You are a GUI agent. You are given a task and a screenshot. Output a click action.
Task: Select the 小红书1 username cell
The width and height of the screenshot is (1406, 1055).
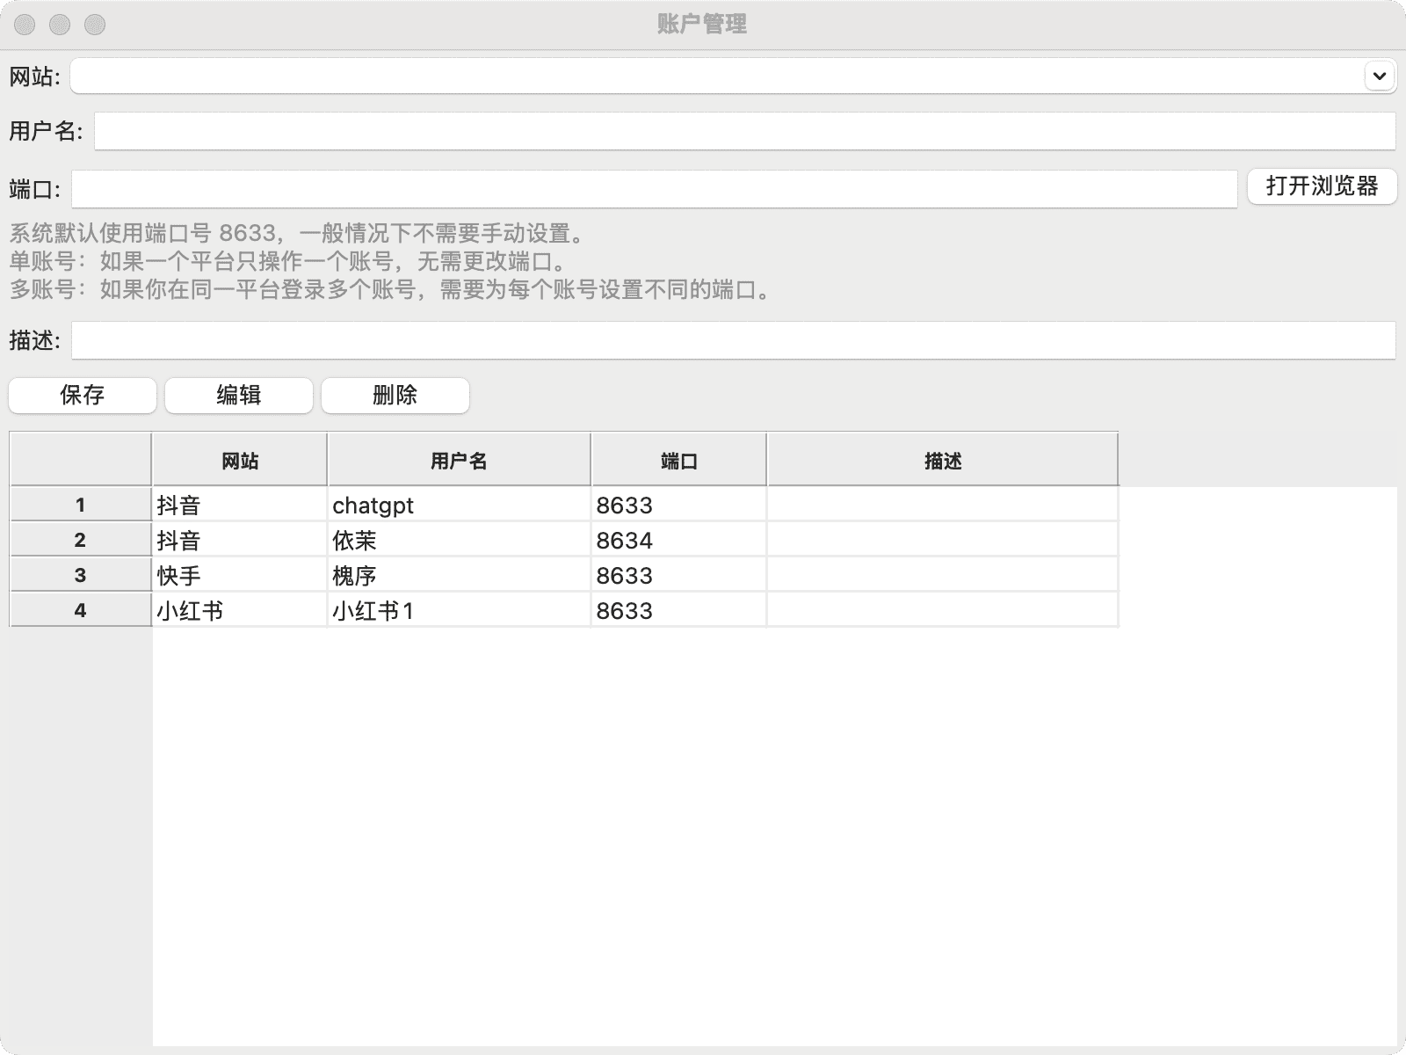click(x=459, y=610)
